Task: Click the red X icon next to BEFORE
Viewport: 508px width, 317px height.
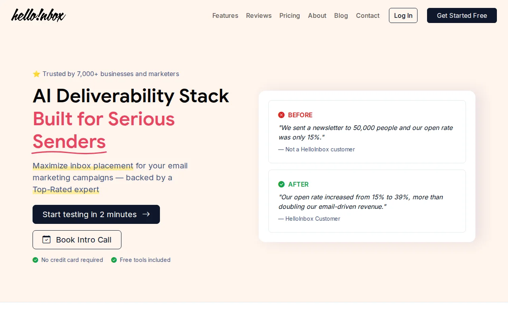Action: [281, 115]
